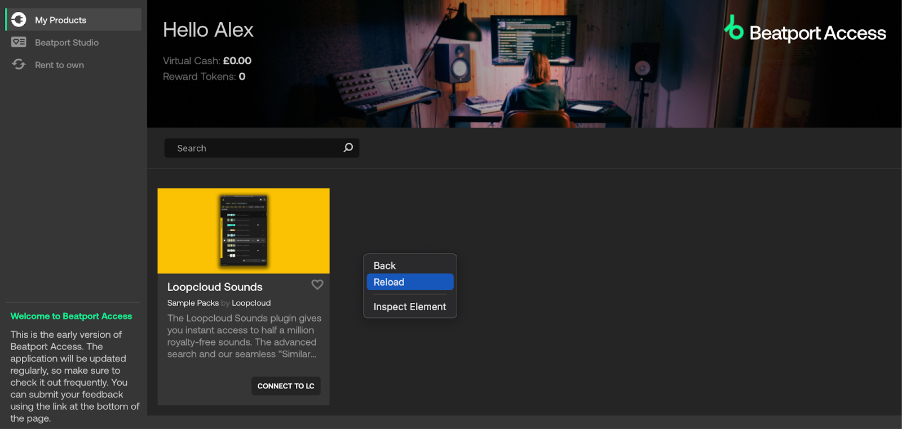Open the Loopcloud Sounds yellow thumbnail
Viewport: 902px width, 429px height.
coord(244,231)
